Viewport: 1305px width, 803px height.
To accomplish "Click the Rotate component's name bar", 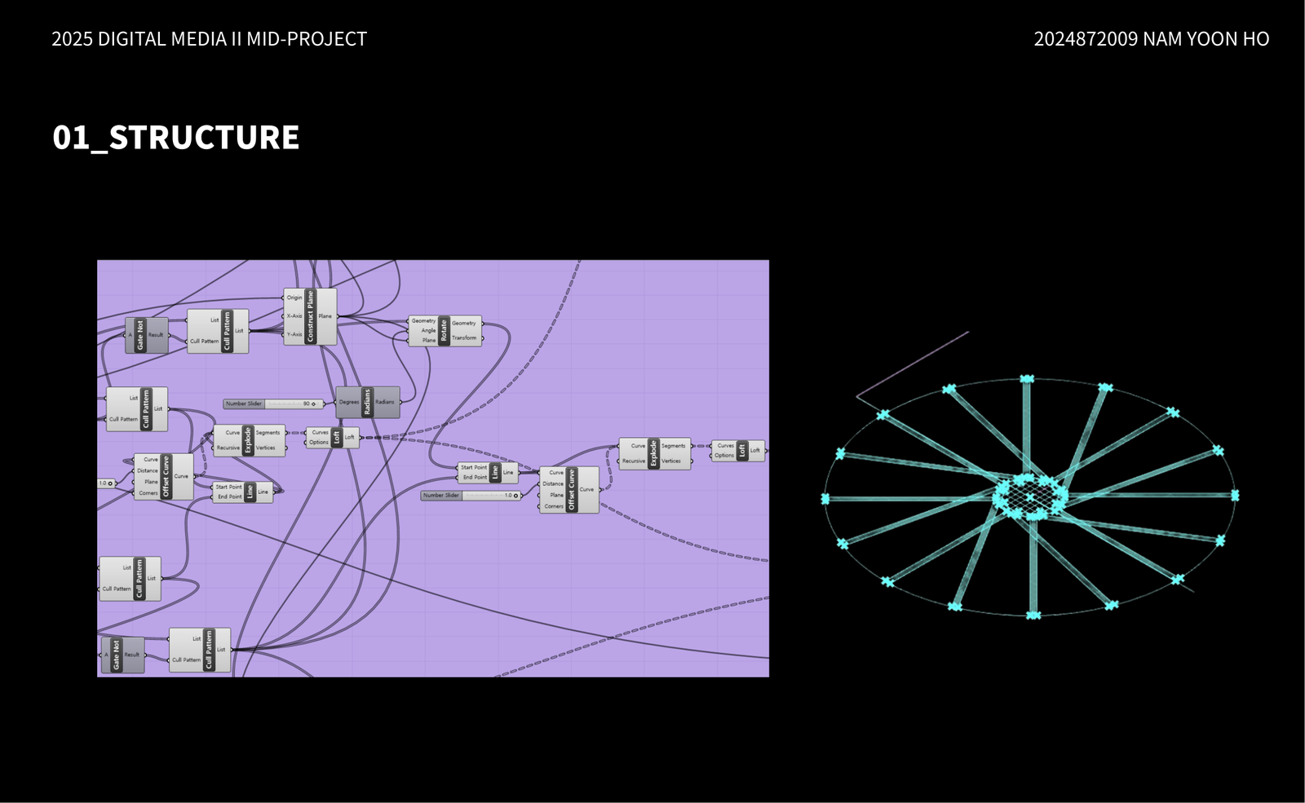I will coord(444,331).
